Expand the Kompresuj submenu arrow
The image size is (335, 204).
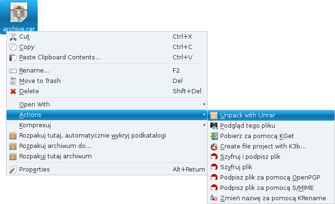pyautogui.click(x=204, y=125)
